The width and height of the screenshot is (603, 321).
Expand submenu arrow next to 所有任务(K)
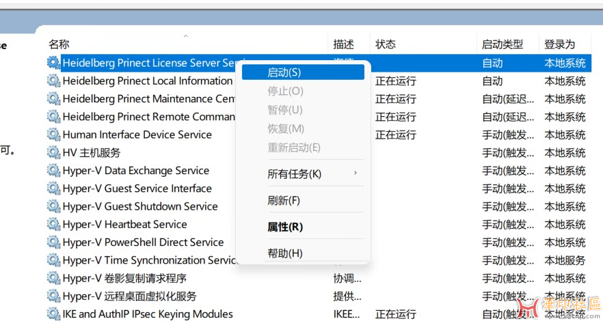(356, 173)
